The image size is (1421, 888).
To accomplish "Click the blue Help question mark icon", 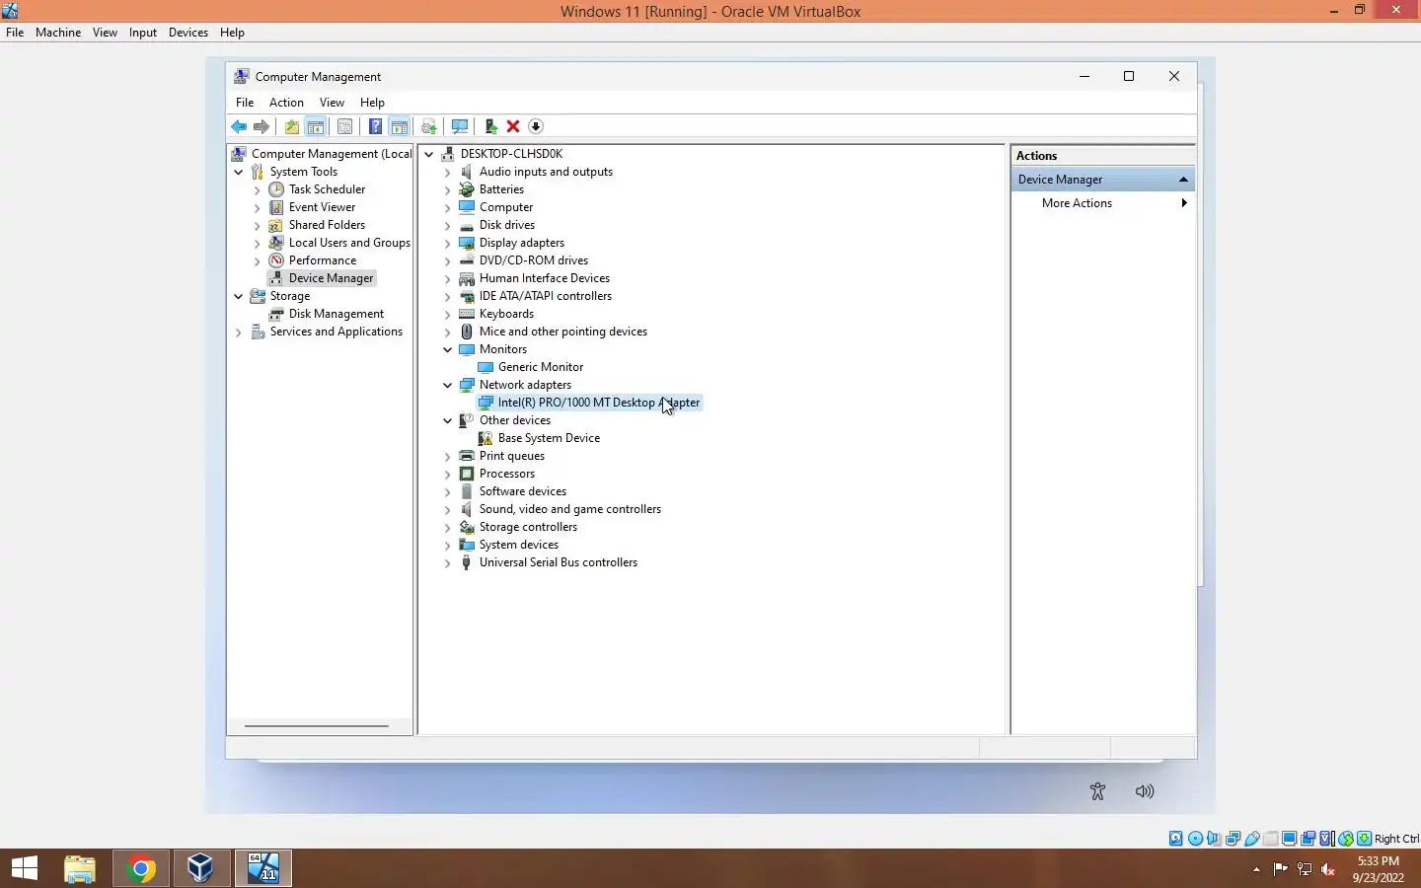I will [375, 126].
